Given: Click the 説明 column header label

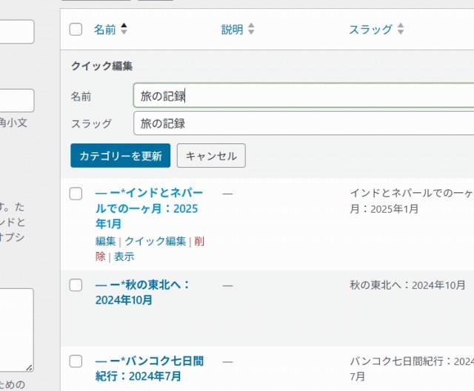Looking at the screenshot, I should click(232, 30).
